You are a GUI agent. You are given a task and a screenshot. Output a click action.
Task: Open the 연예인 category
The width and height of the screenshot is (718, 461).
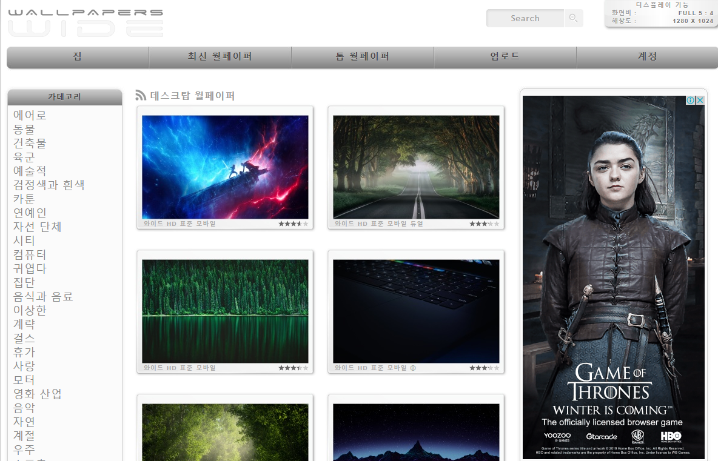[x=30, y=213]
